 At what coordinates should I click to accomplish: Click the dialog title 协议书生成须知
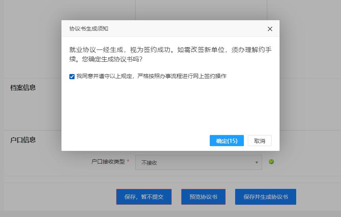[x=89, y=29]
